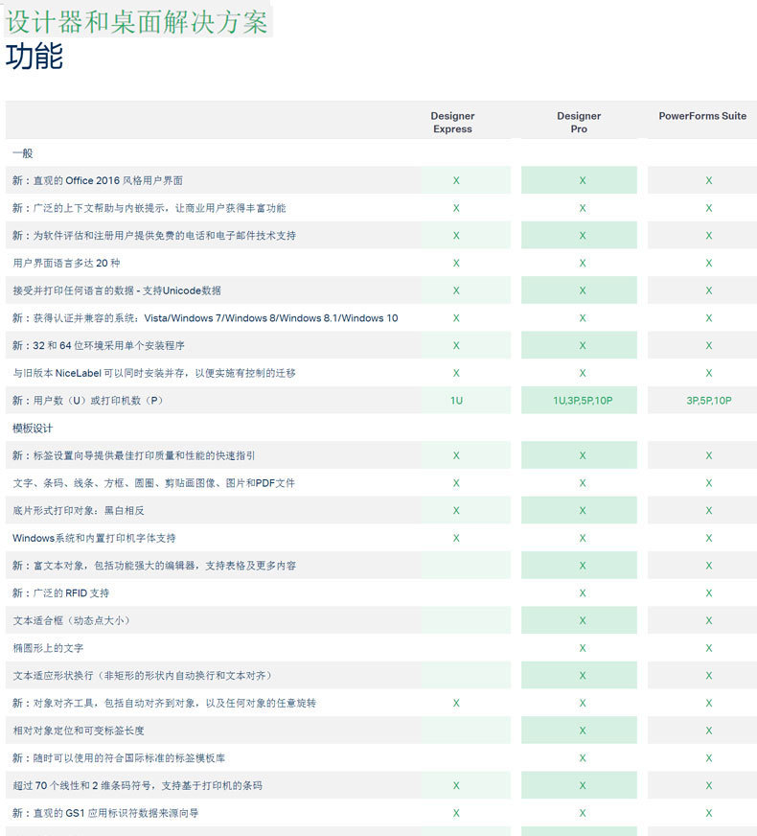Click PowerForms Suite X mark in Office 2016 row

click(708, 181)
